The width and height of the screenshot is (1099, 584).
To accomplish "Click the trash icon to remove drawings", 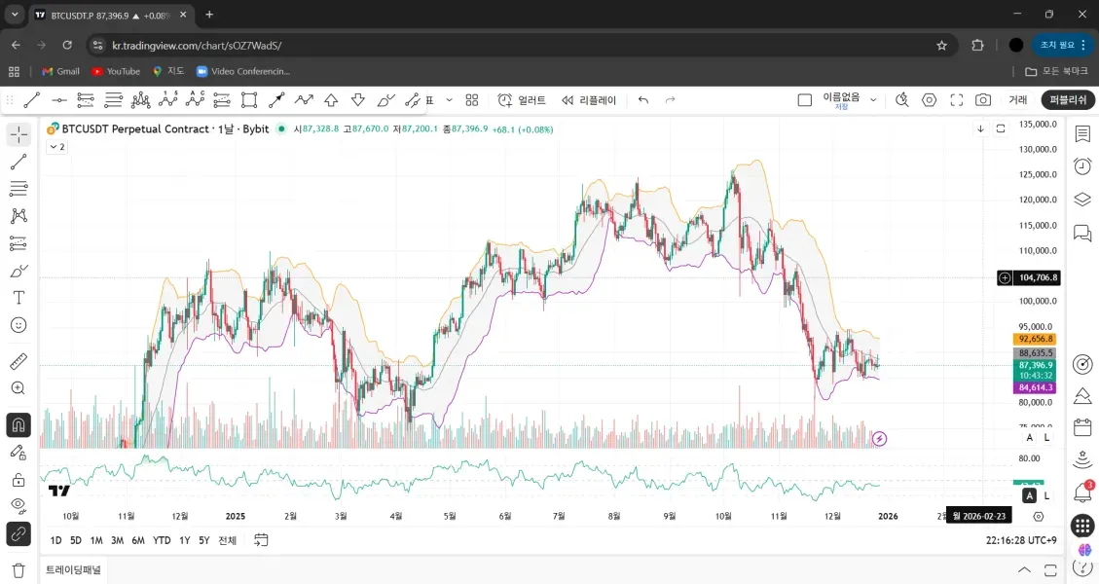I will pos(18,570).
